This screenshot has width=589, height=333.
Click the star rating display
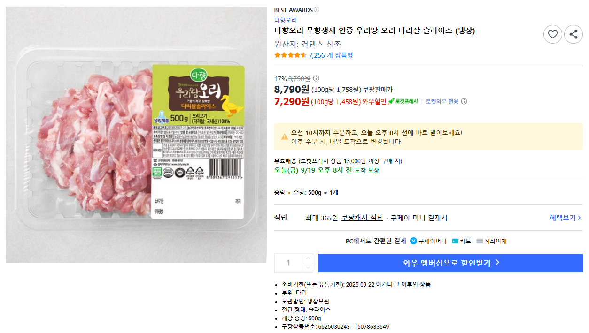290,55
